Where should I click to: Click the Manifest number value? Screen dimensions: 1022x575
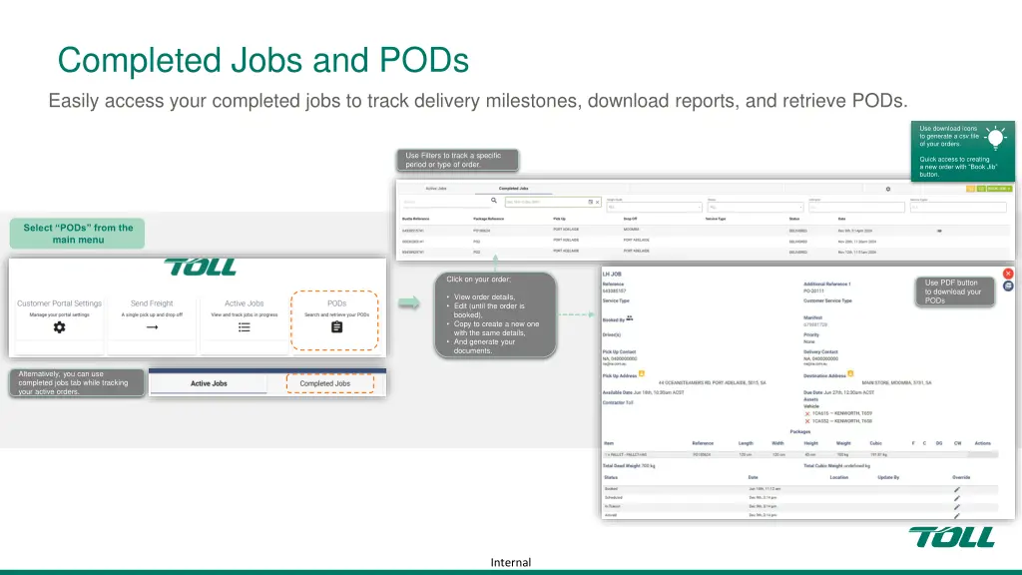tap(814, 324)
